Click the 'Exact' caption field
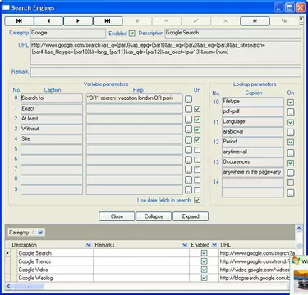 point(52,109)
